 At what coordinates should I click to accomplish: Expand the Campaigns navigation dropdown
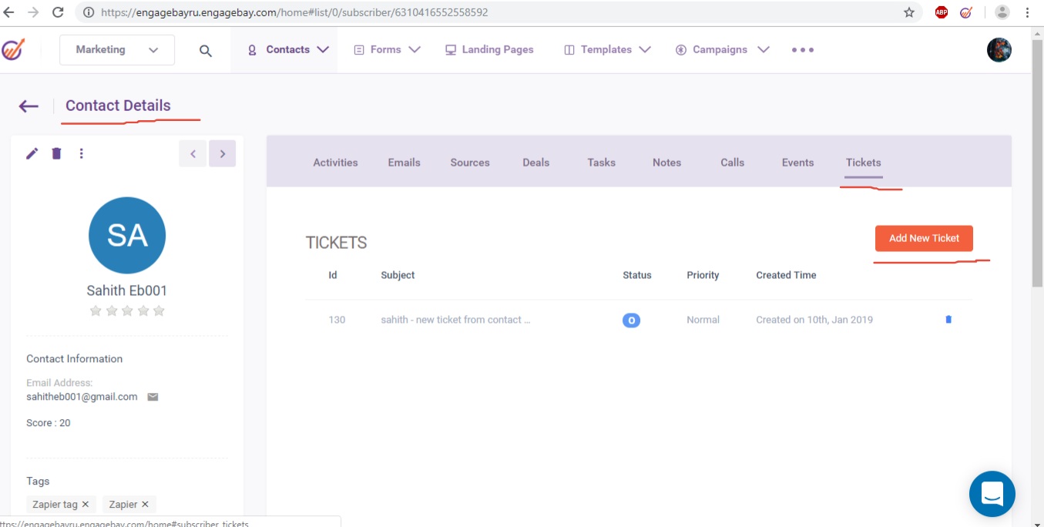(722, 50)
